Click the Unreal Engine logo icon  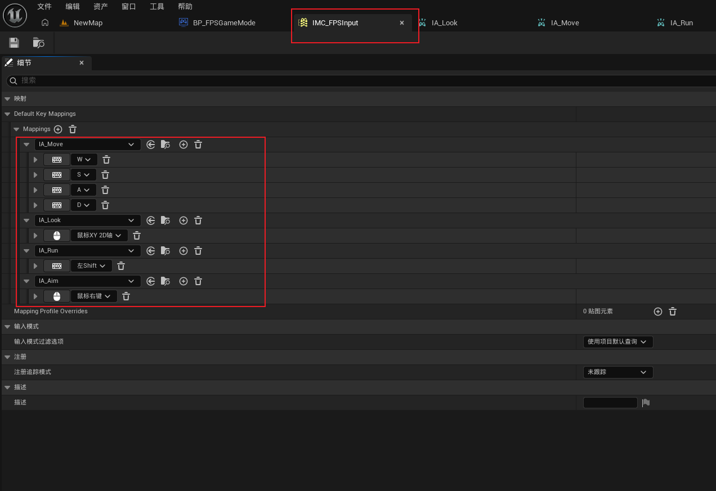coord(15,15)
